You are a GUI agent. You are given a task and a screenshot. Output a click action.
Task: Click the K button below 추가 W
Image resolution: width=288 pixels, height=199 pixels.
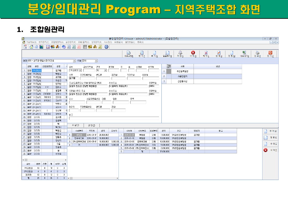[271, 137]
